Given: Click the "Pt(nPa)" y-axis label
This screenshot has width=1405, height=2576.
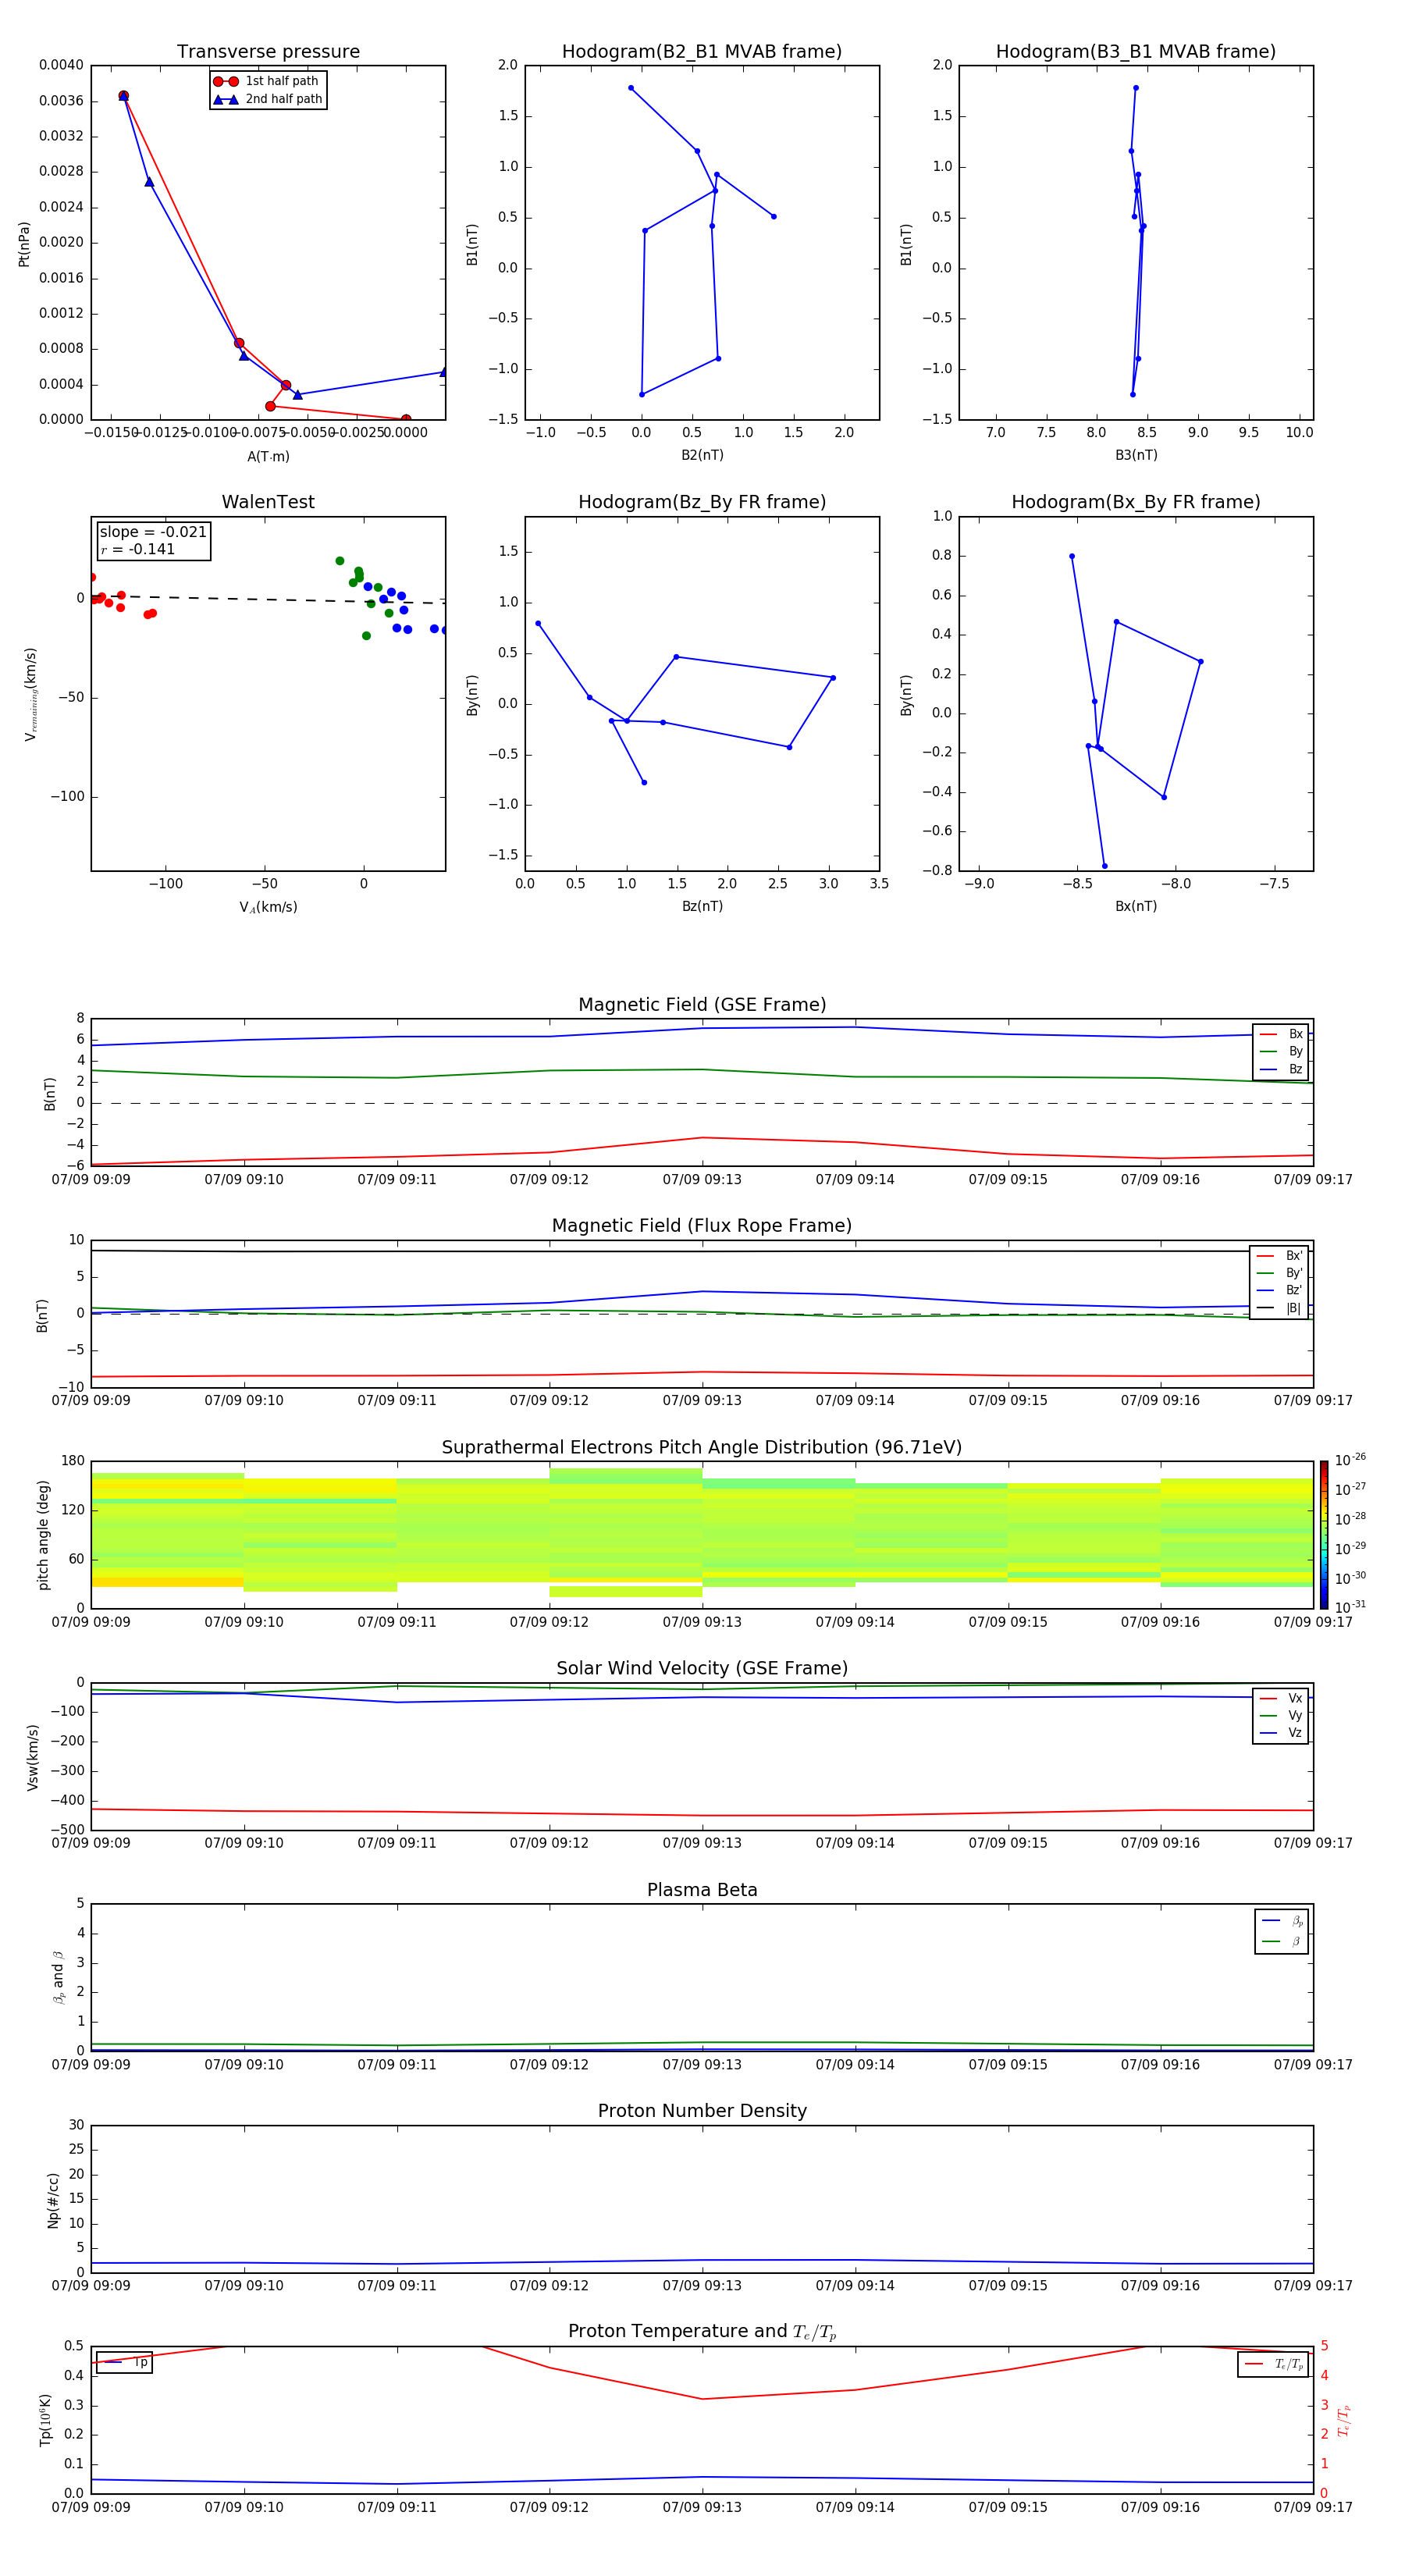Looking at the screenshot, I should tap(24, 244).
